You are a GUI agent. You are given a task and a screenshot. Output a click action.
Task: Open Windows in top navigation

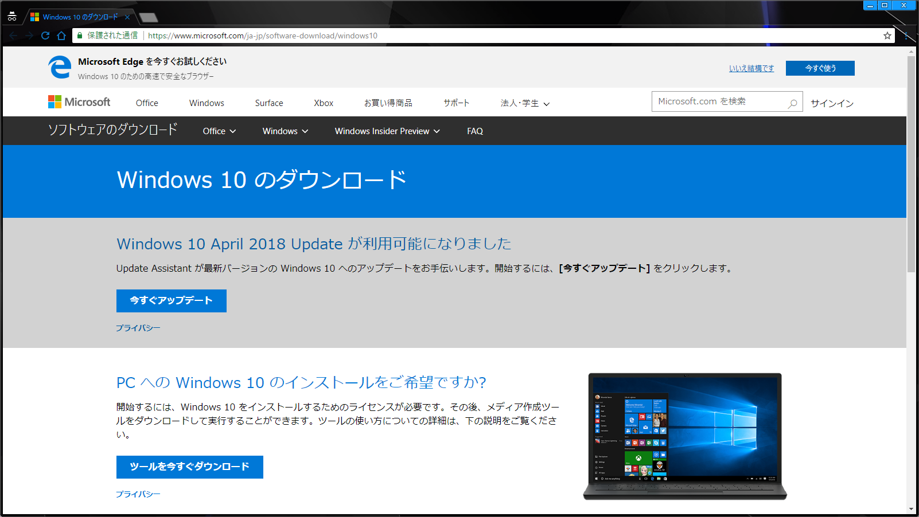207,103
